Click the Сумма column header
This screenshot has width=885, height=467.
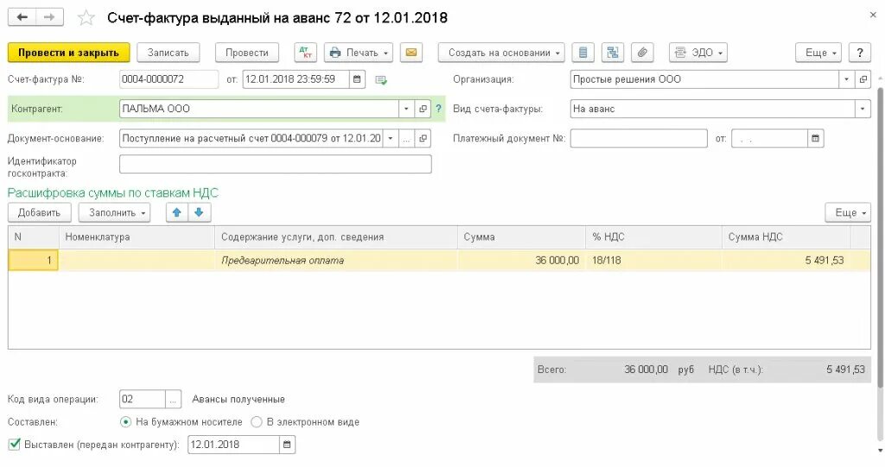point(521,237)
